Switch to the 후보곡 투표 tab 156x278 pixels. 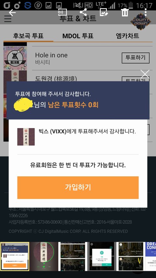[x=28, y=36]
